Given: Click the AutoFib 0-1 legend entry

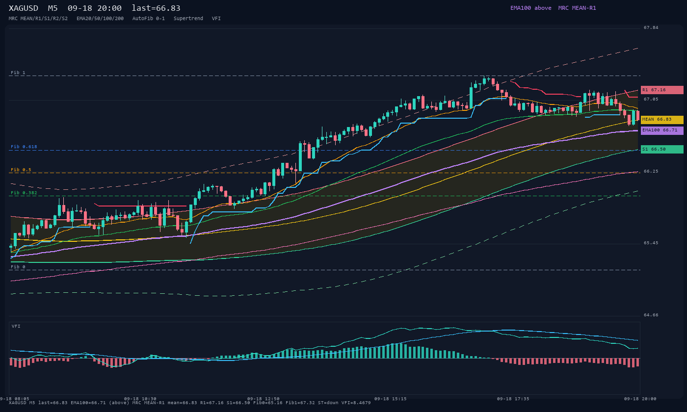Looking at the screenshot, I should tap(149, 19).
